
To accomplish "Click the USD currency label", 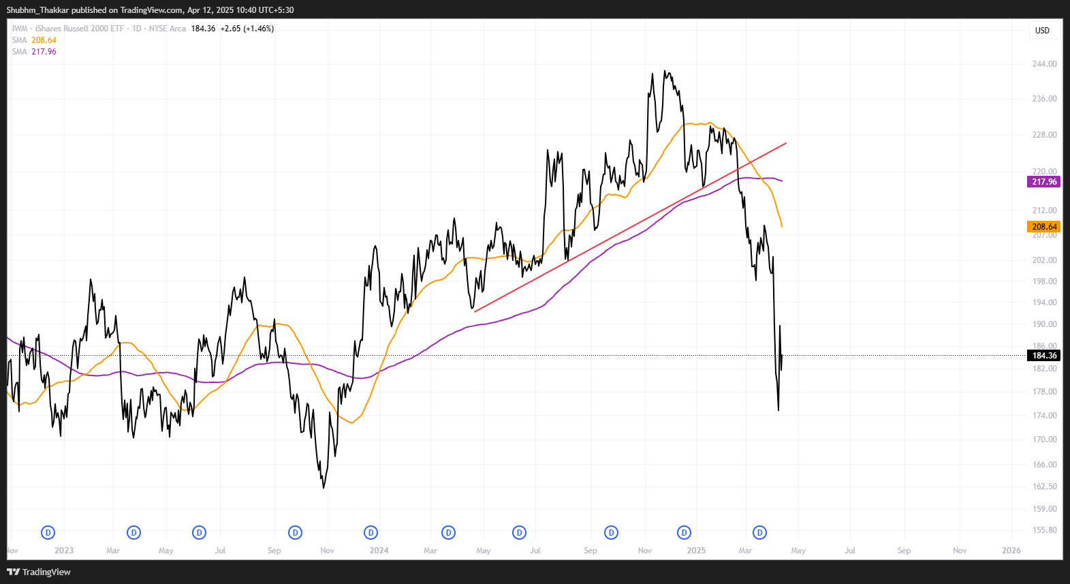I will pos(1042,30).
